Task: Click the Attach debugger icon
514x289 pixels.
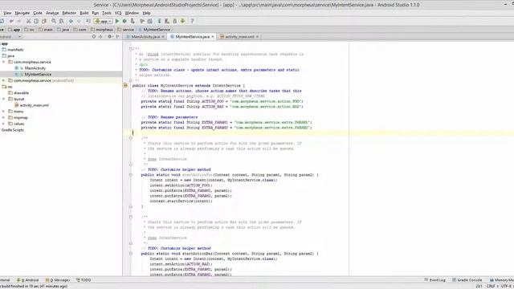Action: point(133,22)
